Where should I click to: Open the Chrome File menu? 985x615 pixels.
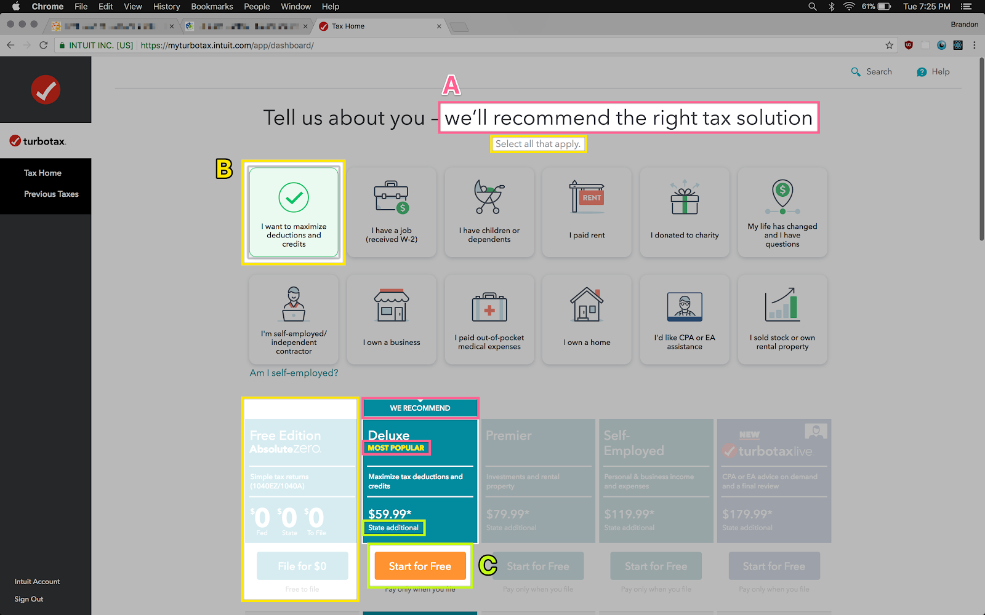pyautogui.click(x=81, y=7)
